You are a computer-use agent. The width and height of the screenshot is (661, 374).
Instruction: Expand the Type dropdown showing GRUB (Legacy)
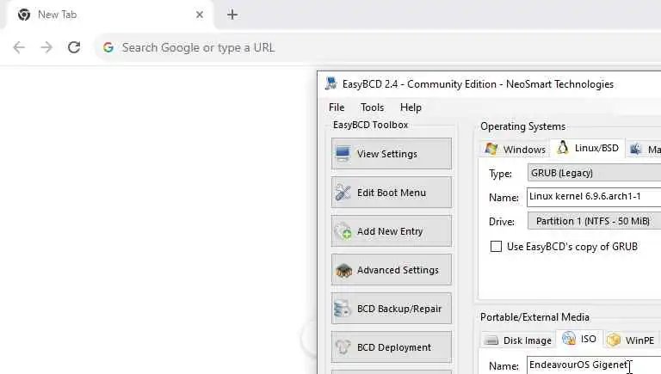point(594,173)
